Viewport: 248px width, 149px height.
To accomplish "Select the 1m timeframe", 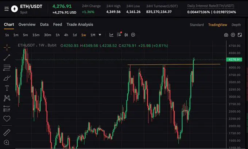I will [x=16, y=35].
